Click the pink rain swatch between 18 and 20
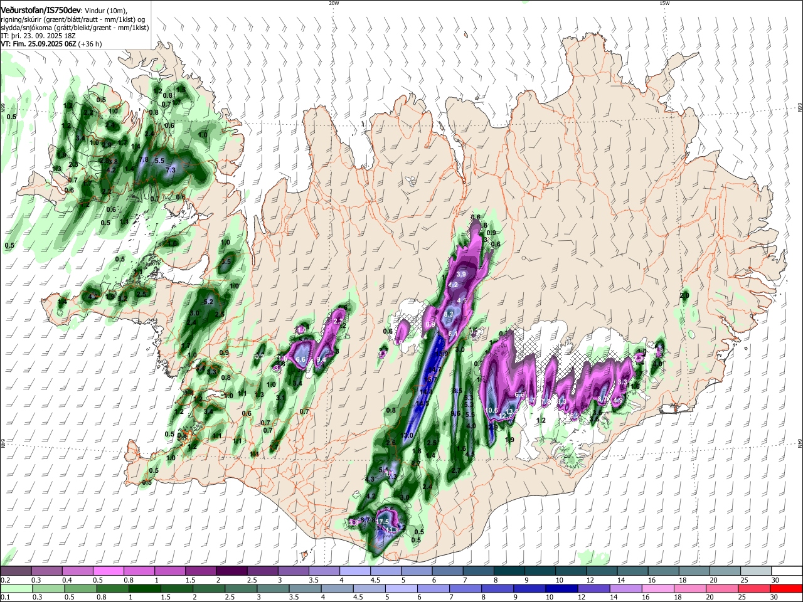The image size is (803, 602). [691, 588]
